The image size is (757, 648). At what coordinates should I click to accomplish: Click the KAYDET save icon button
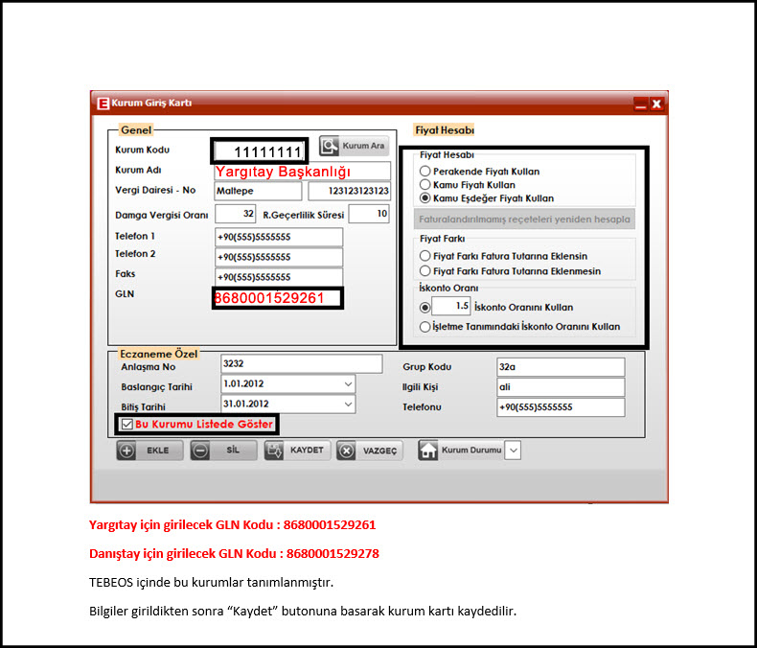(274, 451)
